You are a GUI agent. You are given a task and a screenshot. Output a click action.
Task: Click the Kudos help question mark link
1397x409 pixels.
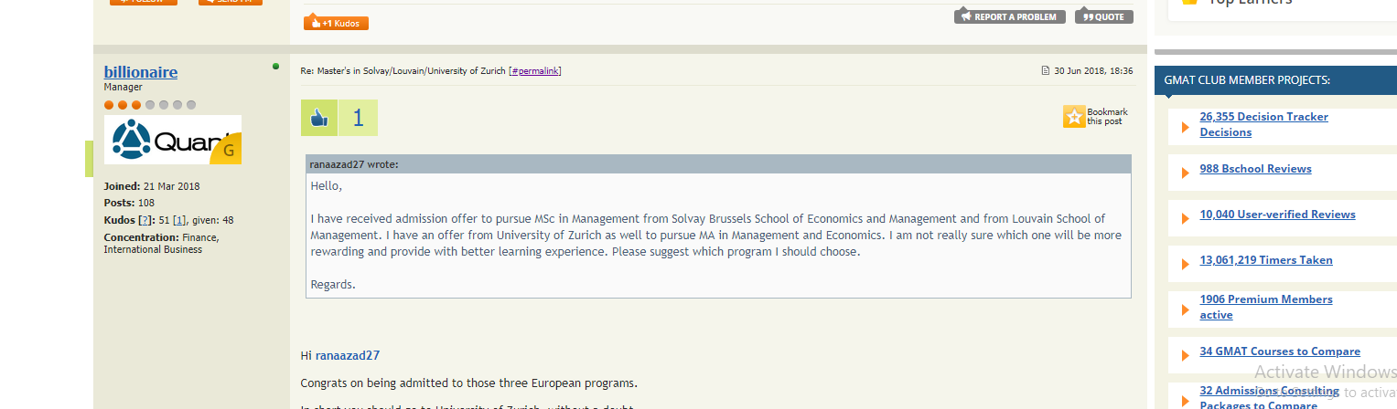(x=145, y=220)
